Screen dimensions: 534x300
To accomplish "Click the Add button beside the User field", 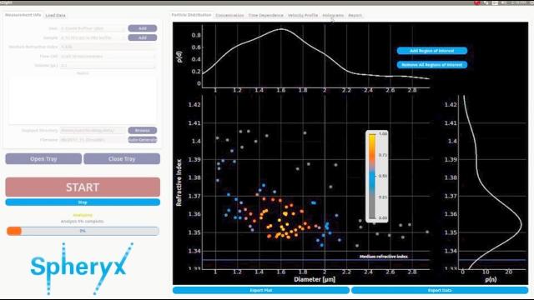I will [143, 28].
